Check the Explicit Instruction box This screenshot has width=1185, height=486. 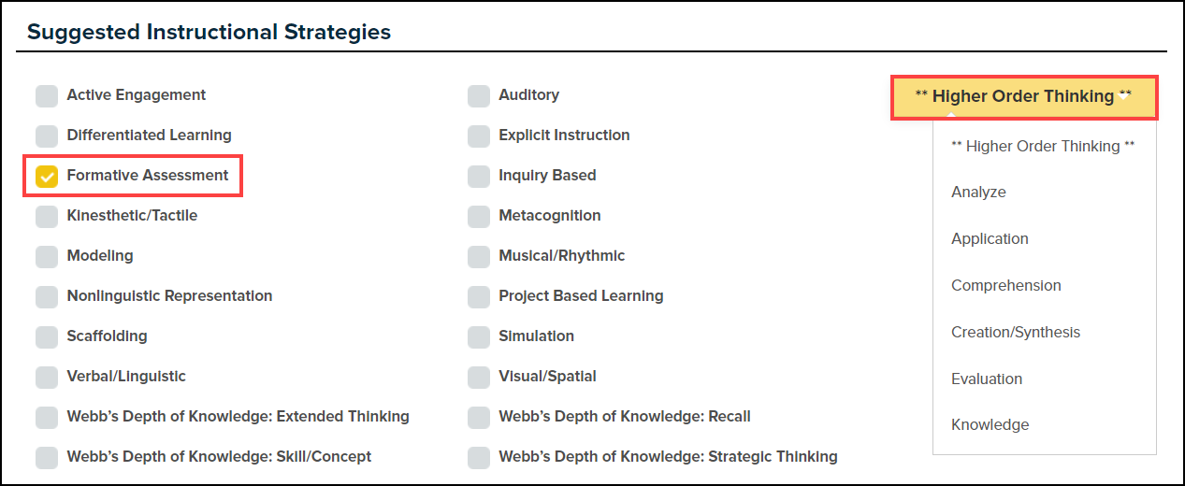point(479,136)
